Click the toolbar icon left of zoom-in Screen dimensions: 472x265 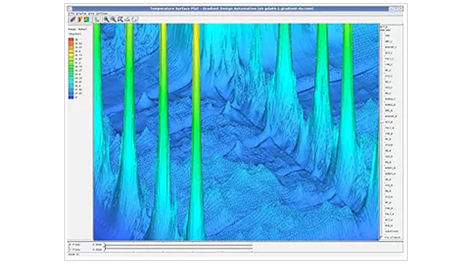pos(97,19)
